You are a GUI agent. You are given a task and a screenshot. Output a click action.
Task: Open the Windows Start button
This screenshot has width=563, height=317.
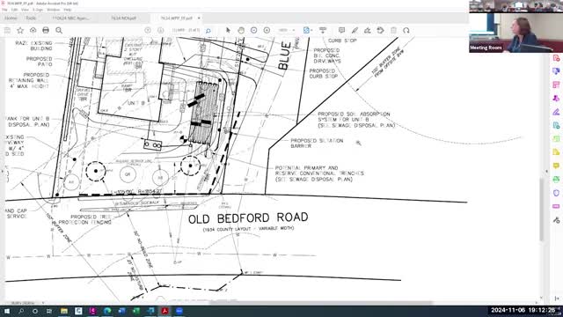pyautogui.click(x=7, y=311)
